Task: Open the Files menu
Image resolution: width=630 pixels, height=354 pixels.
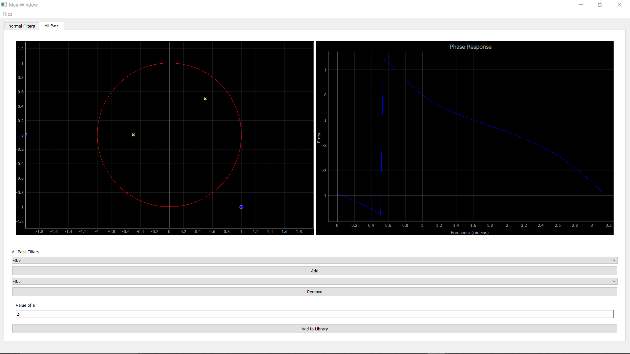Action: tap(7, 14)
